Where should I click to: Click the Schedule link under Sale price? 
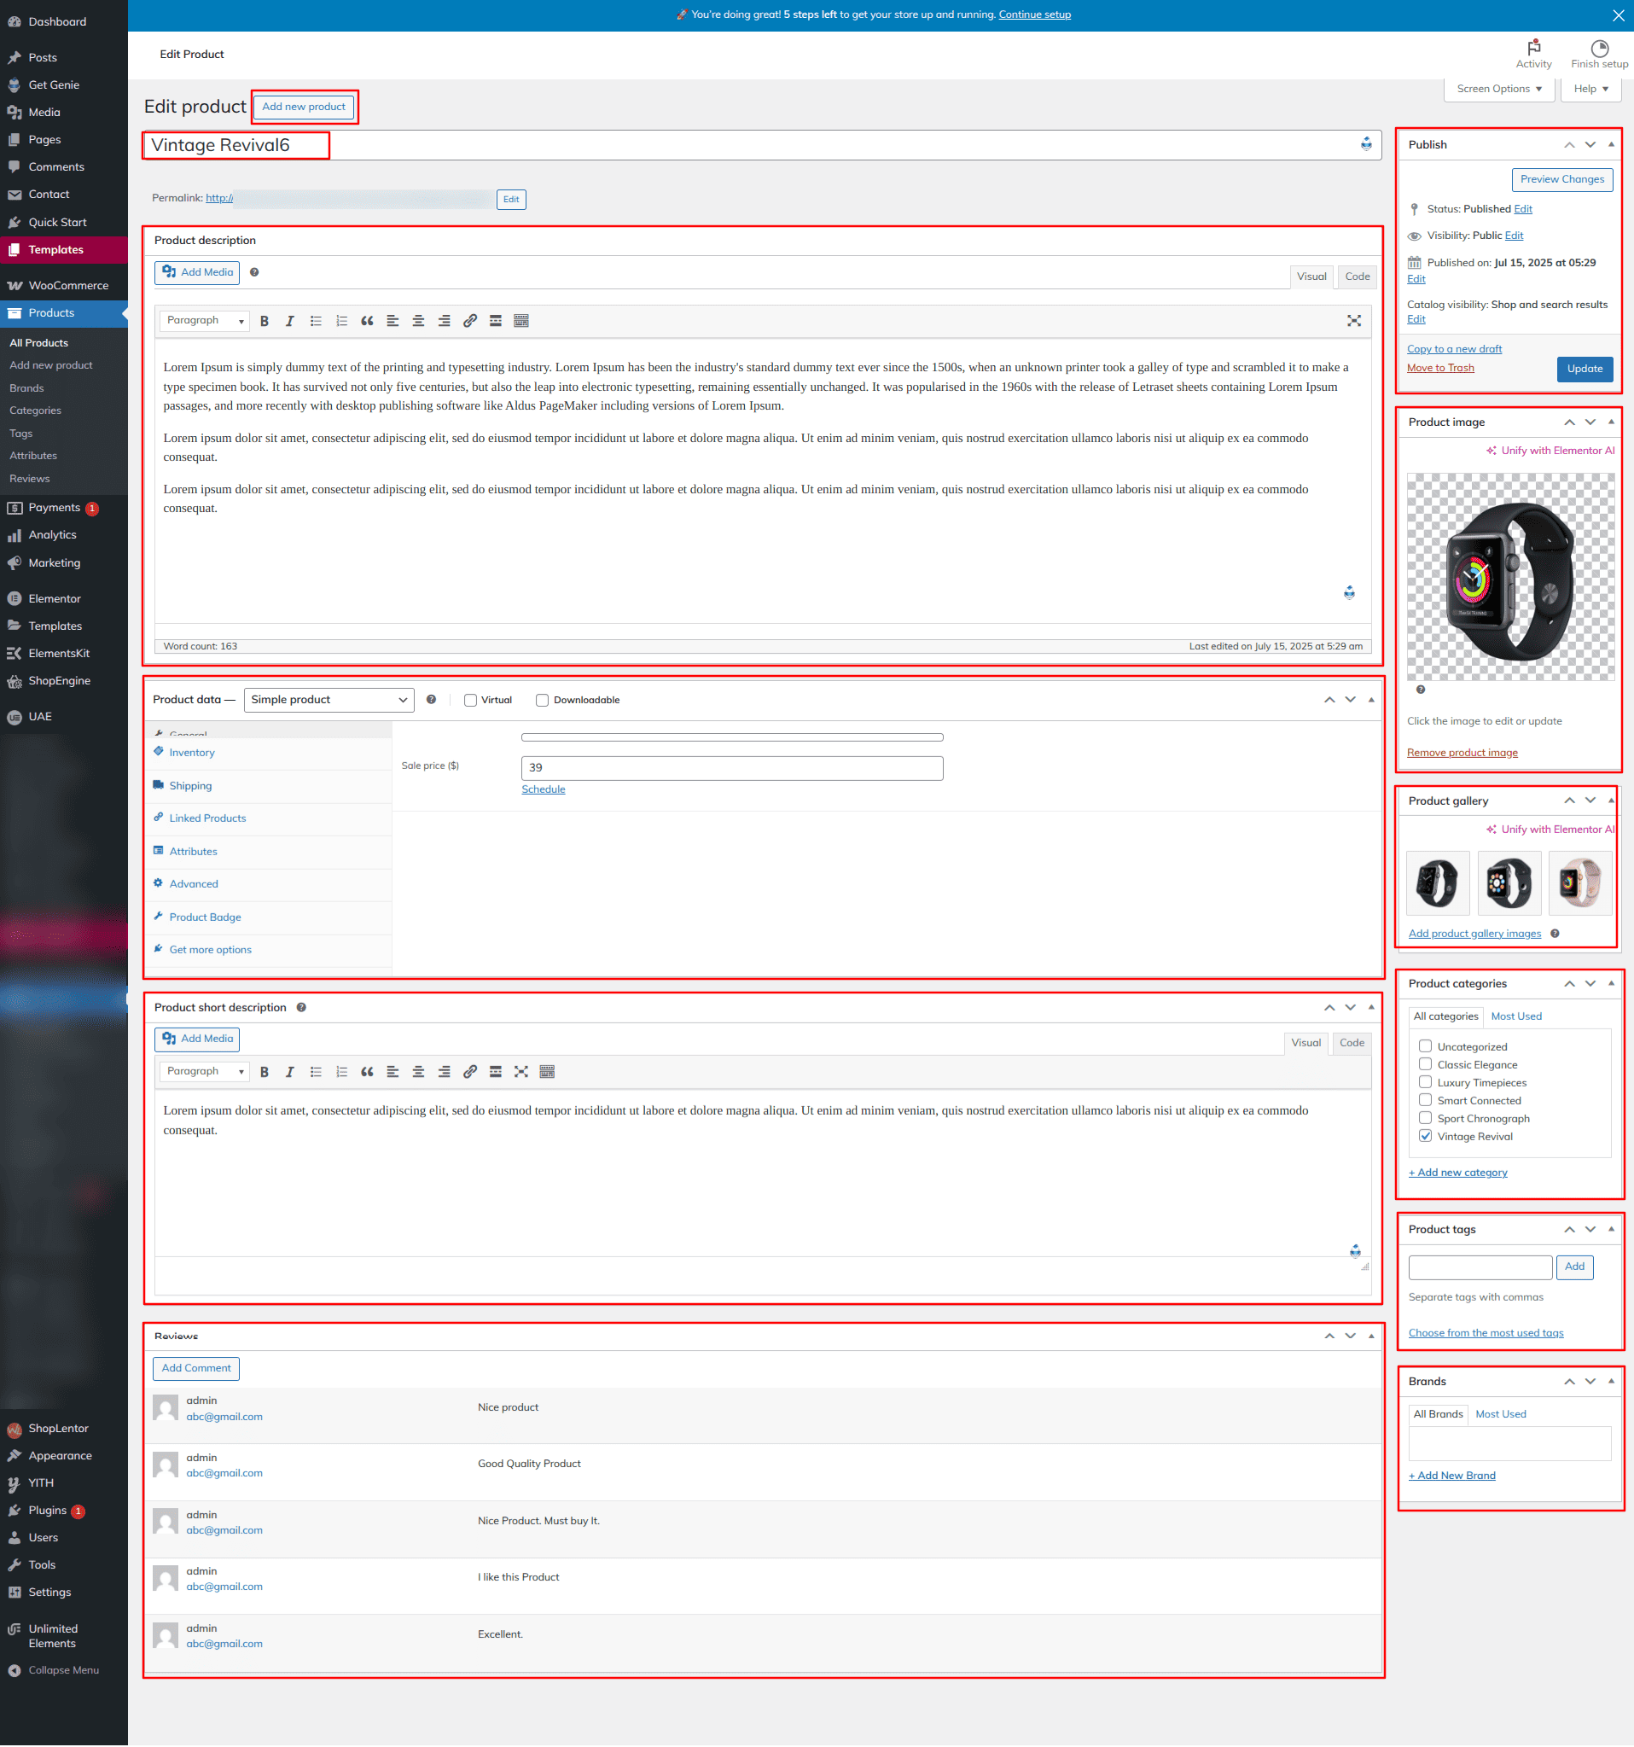click(x=543, y=790)
